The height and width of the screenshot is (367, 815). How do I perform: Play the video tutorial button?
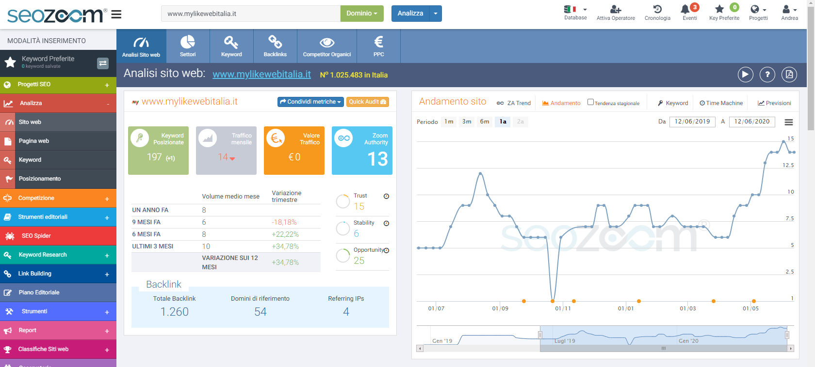(746, 75)
